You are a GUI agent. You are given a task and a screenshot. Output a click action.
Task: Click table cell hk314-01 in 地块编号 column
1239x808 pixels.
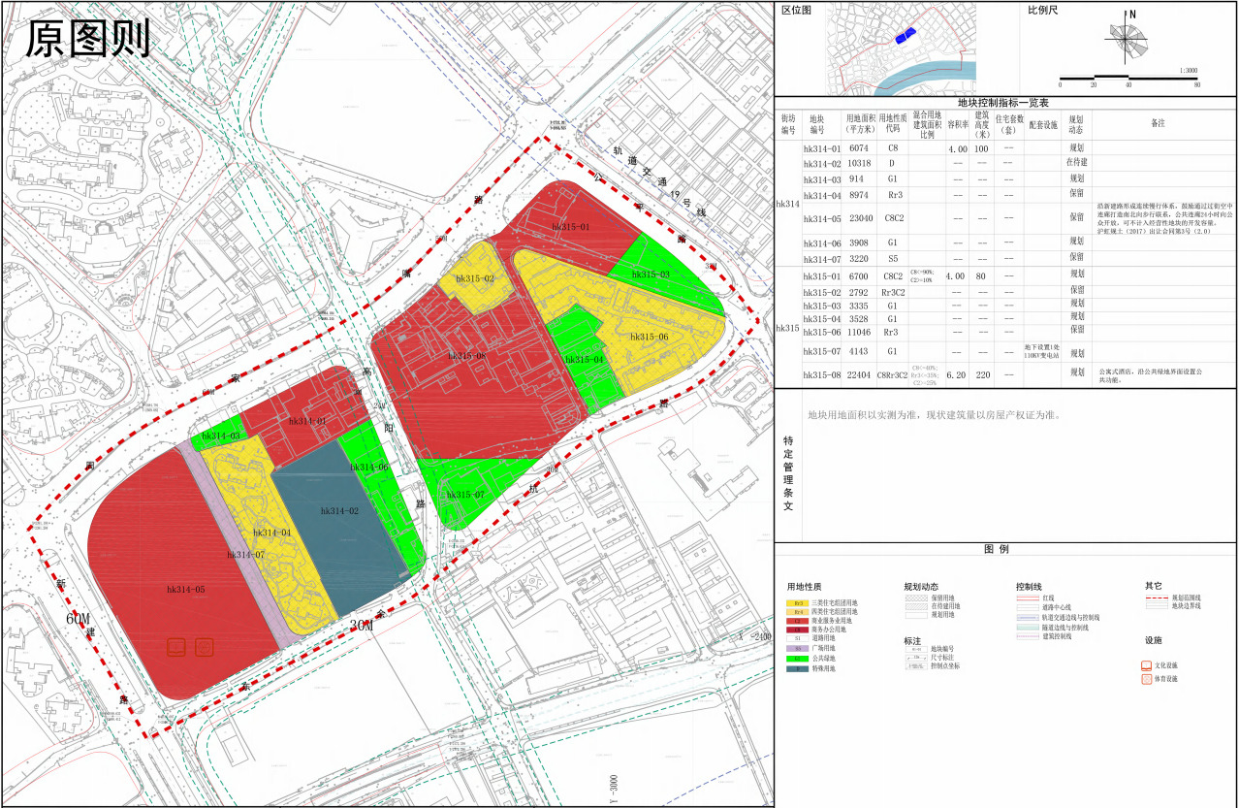click(x=821, y=149)
